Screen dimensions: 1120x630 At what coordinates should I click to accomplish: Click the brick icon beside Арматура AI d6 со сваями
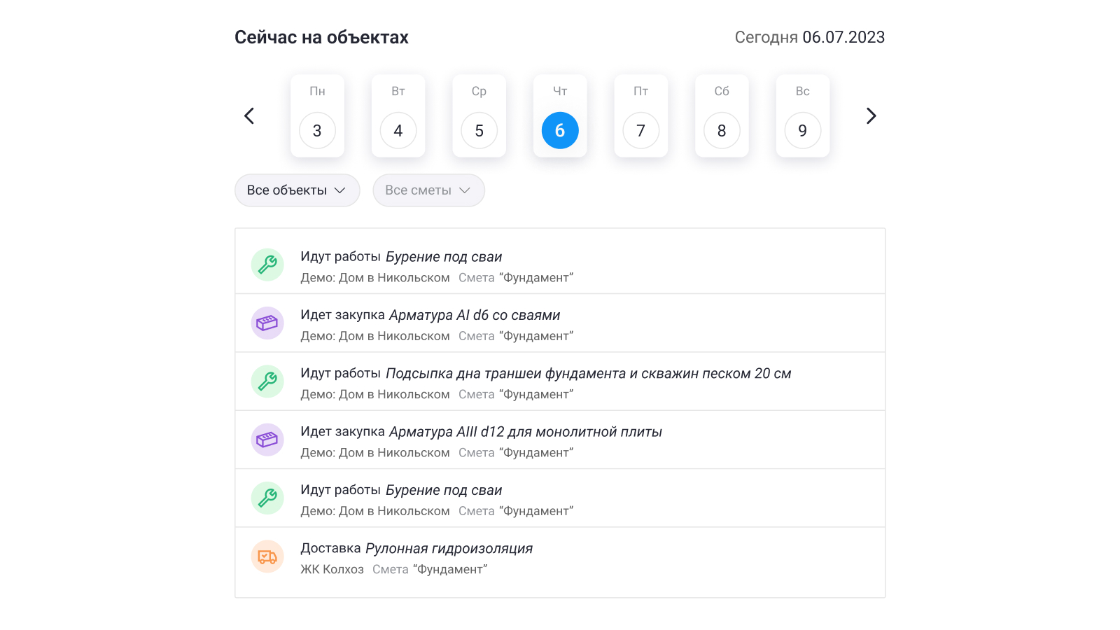point(267,323)
